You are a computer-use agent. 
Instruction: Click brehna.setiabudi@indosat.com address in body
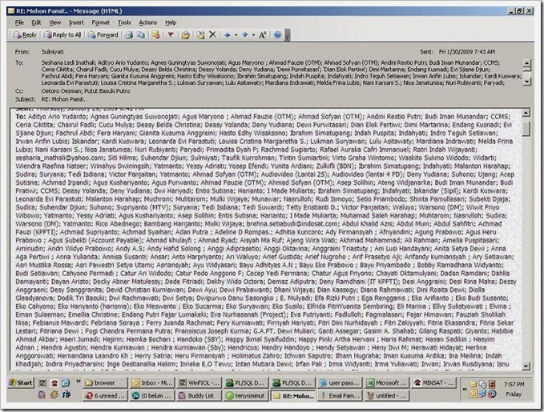[x=292, y=224]
